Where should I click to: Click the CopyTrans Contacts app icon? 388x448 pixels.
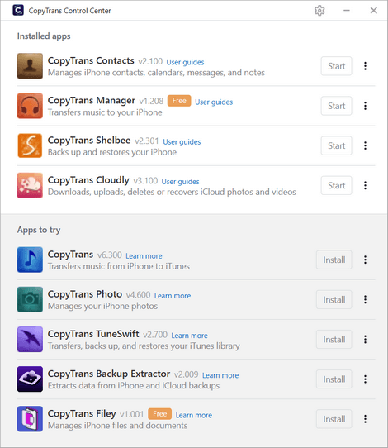(x=30, y=66)
